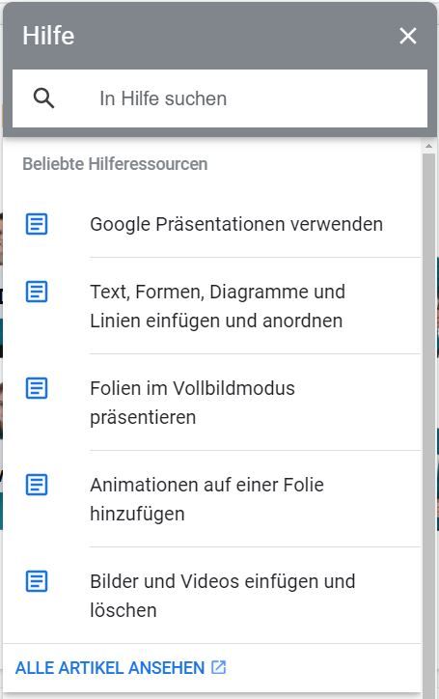The width and height of the screenshot is (439, 699).
Task: Click article icon beside Google Präsentationen verwenden
Action: coord(37,224)
